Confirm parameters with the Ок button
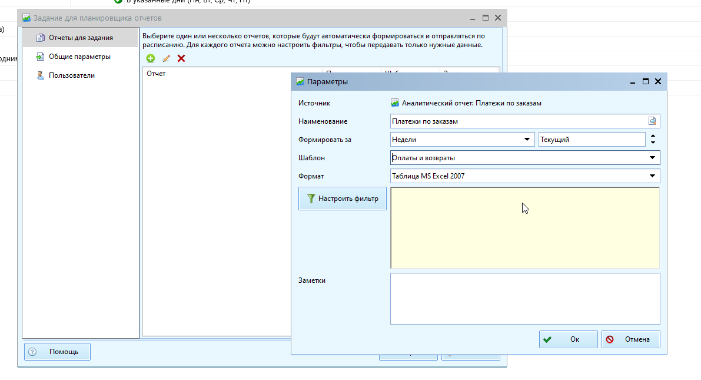This screenshot has height=380, width=701. tap(568, 339)
